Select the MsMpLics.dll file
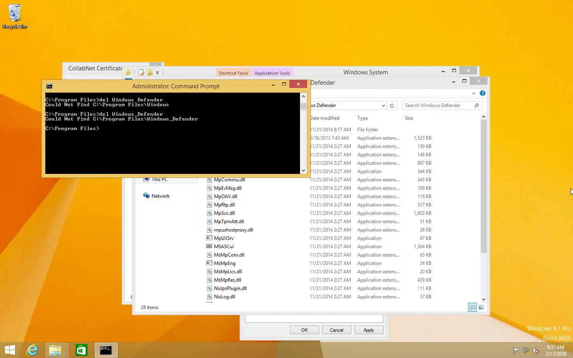 (228, 272)
